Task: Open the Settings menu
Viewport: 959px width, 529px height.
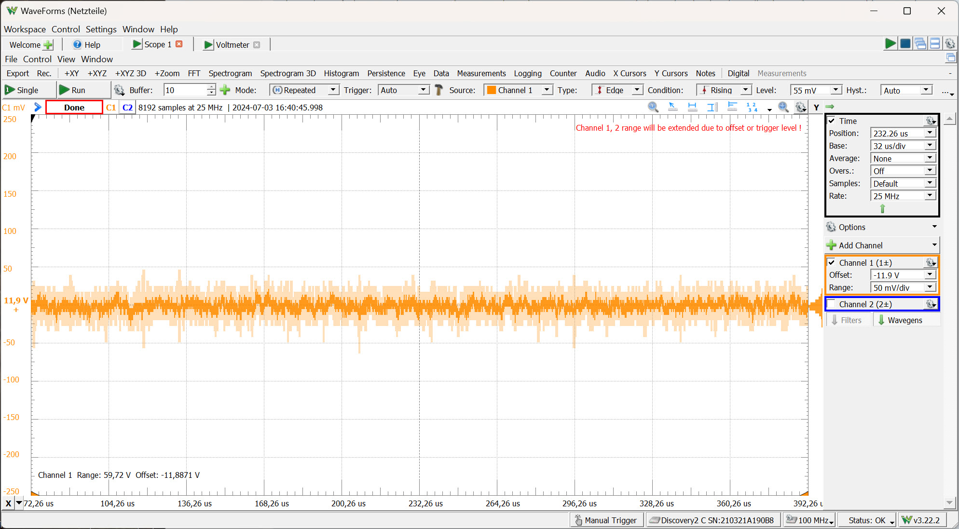Action: pyautogui.click(x=101, y=29)
